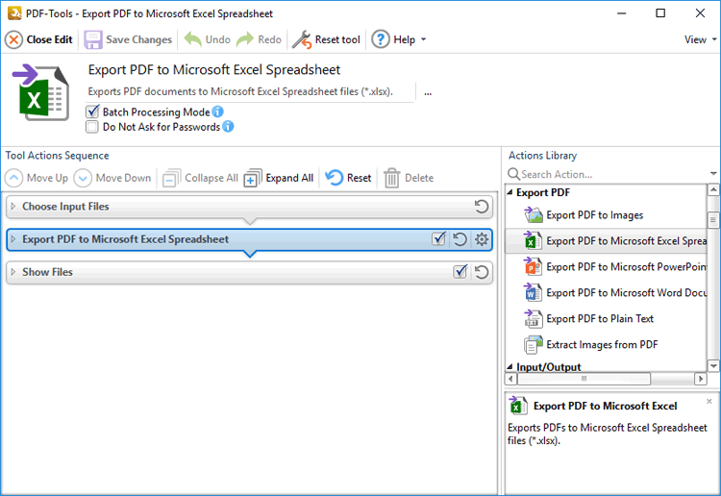Toggle Batch Processing Mode checkbox
Screen dimensions: 721x496
click(92, 112)
